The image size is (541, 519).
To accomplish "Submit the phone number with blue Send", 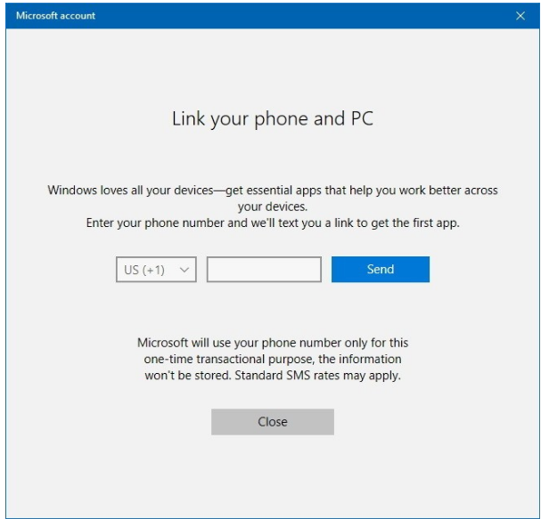I will [380, 270].
